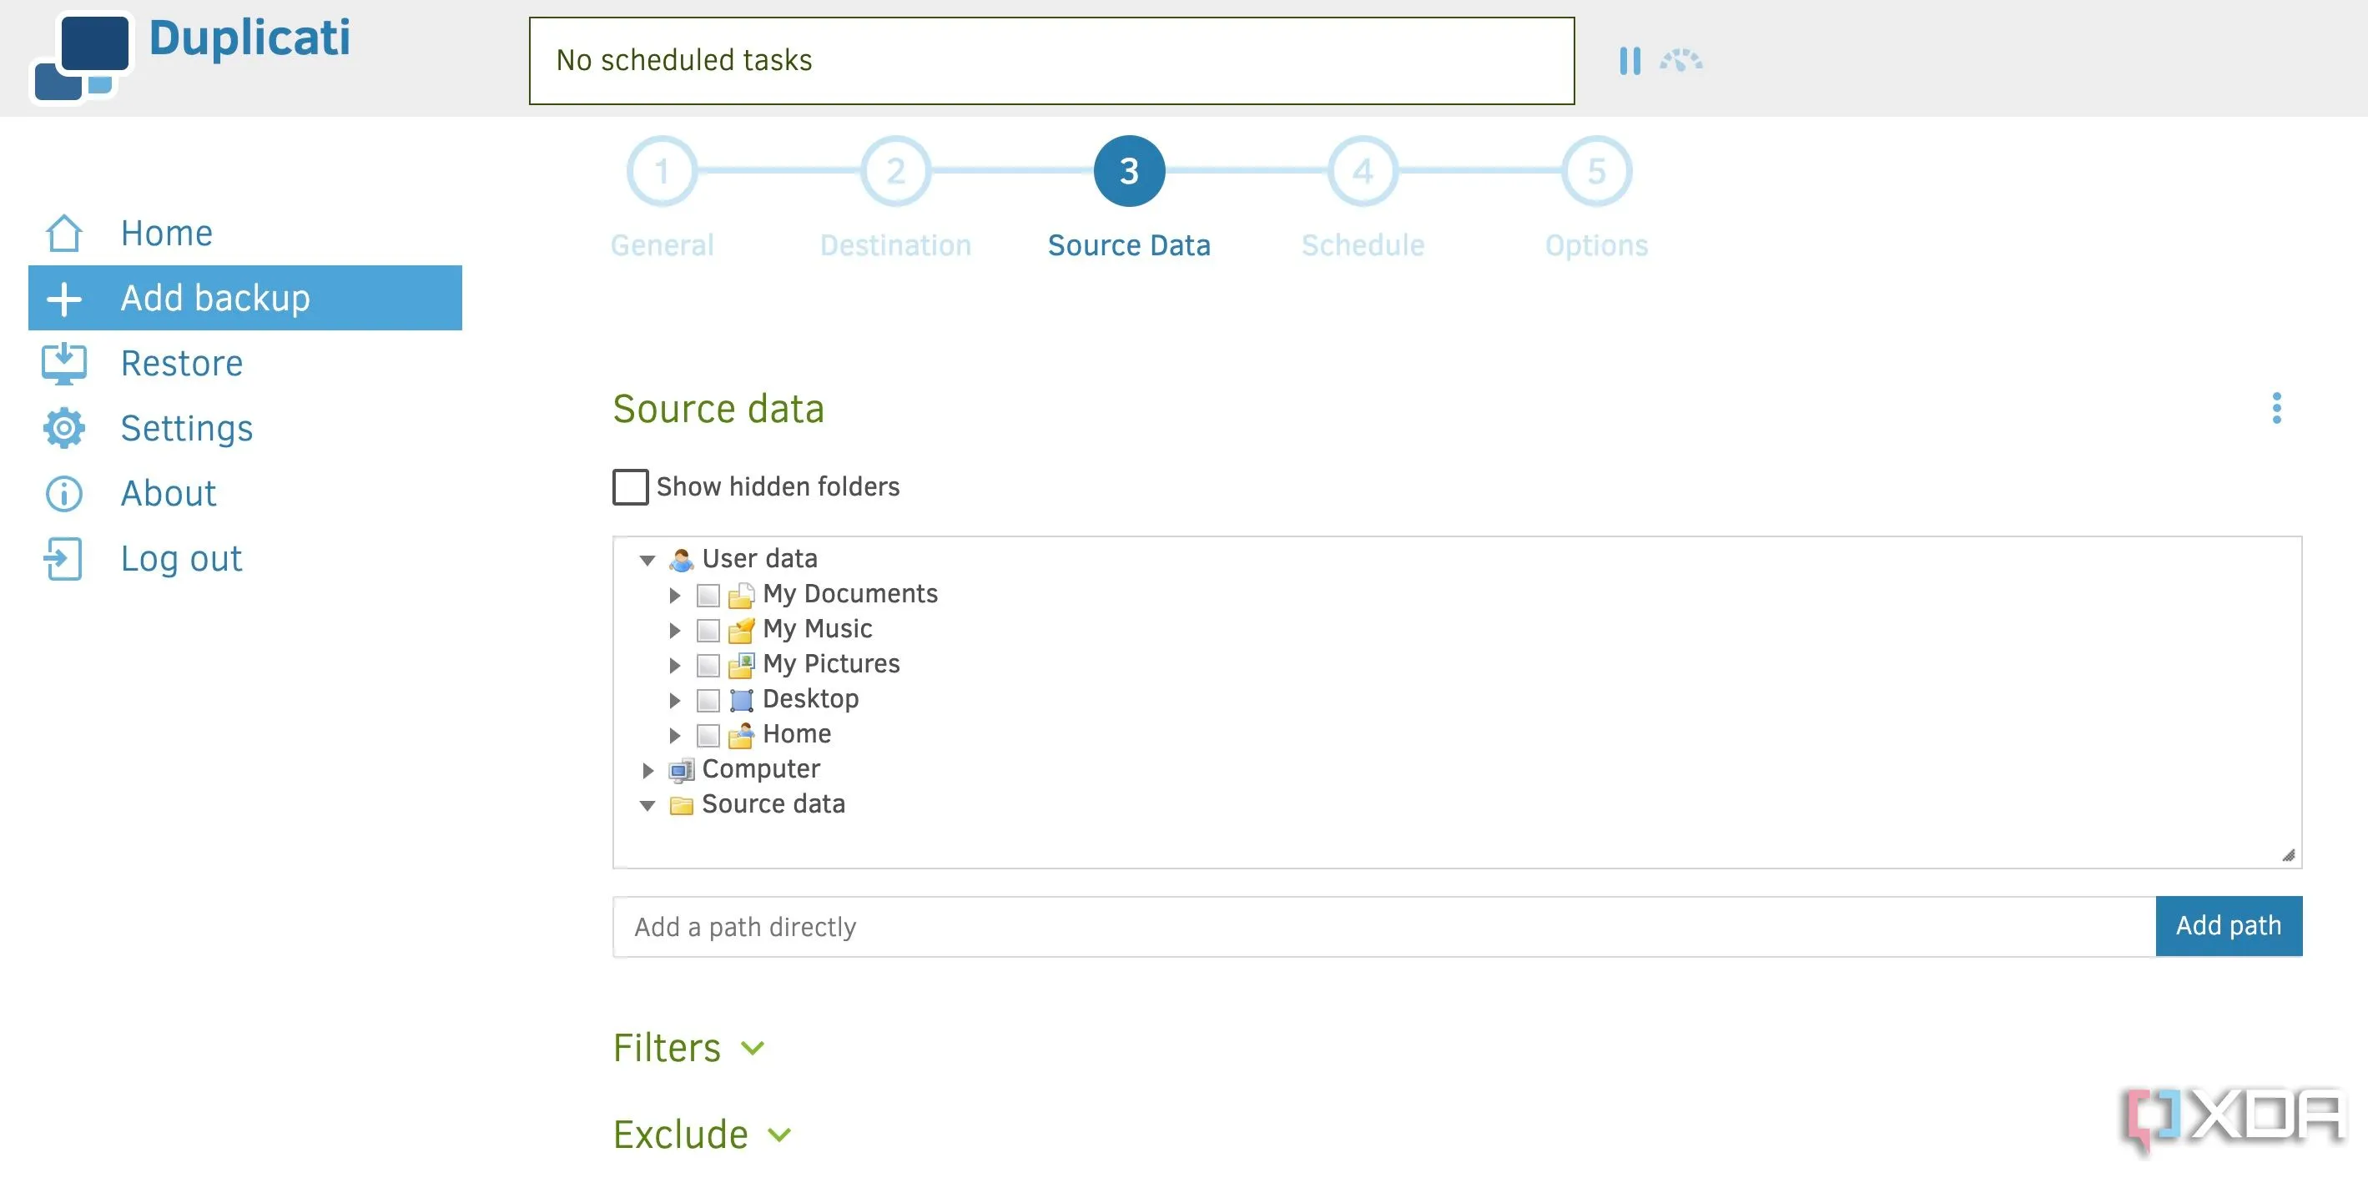Go to step 4 Schedule
The height and width of the screenshot is (1178, 2368).
(x=1363, y=172)
